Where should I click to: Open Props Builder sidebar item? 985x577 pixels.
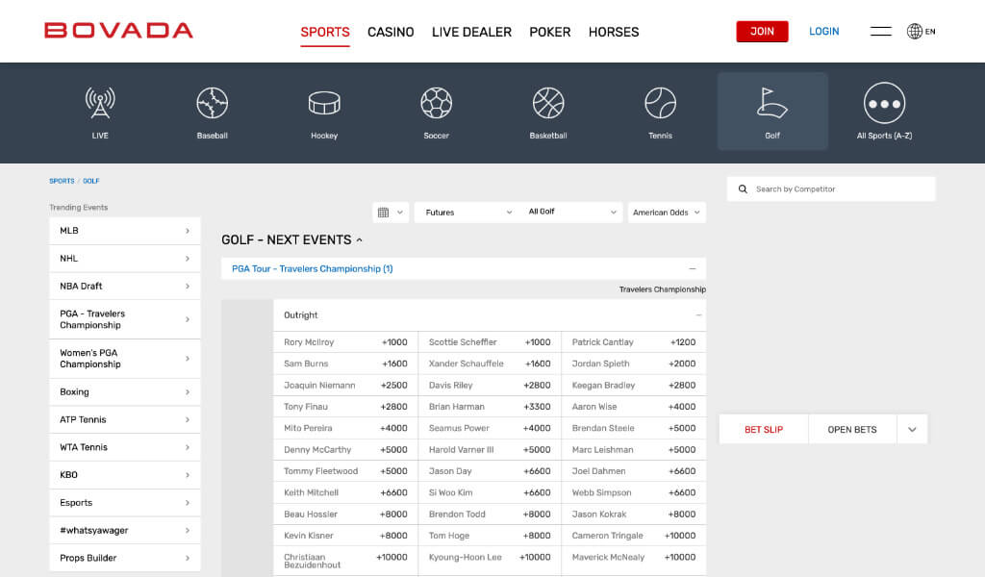point(125,558)
